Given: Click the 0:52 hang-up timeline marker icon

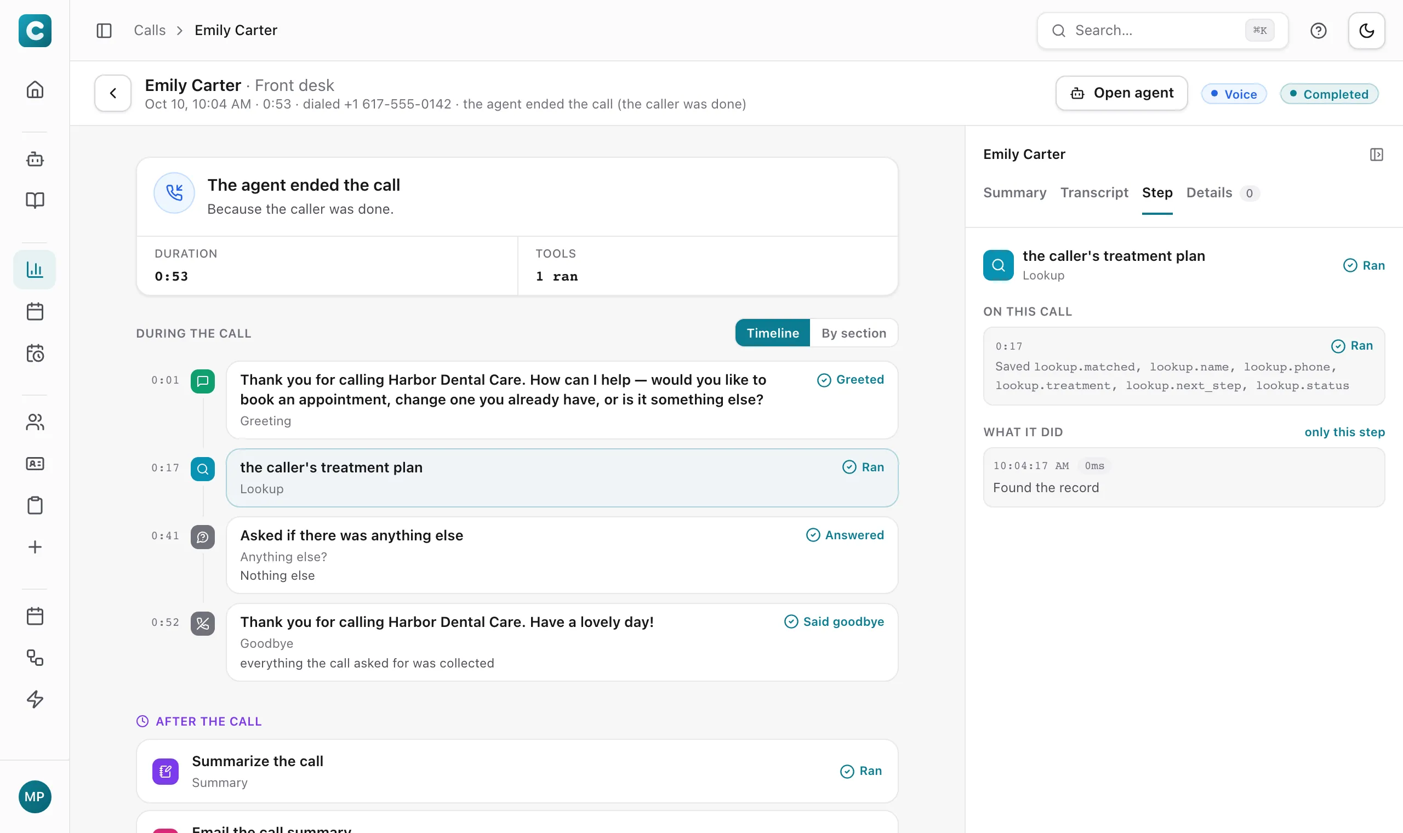Looking at the screenshot, I should click(x=203, y=624).
